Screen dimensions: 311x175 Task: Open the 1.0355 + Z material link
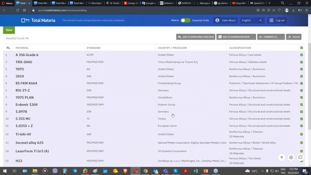tap(24, 126)
